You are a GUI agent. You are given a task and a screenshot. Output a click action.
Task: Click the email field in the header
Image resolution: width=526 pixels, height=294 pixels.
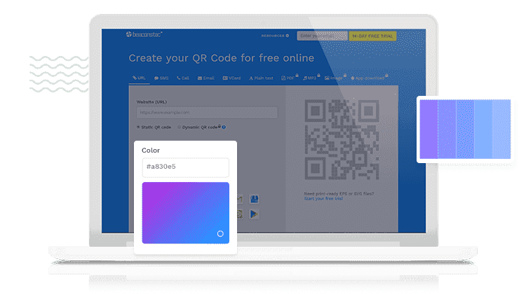click(322, 36)
